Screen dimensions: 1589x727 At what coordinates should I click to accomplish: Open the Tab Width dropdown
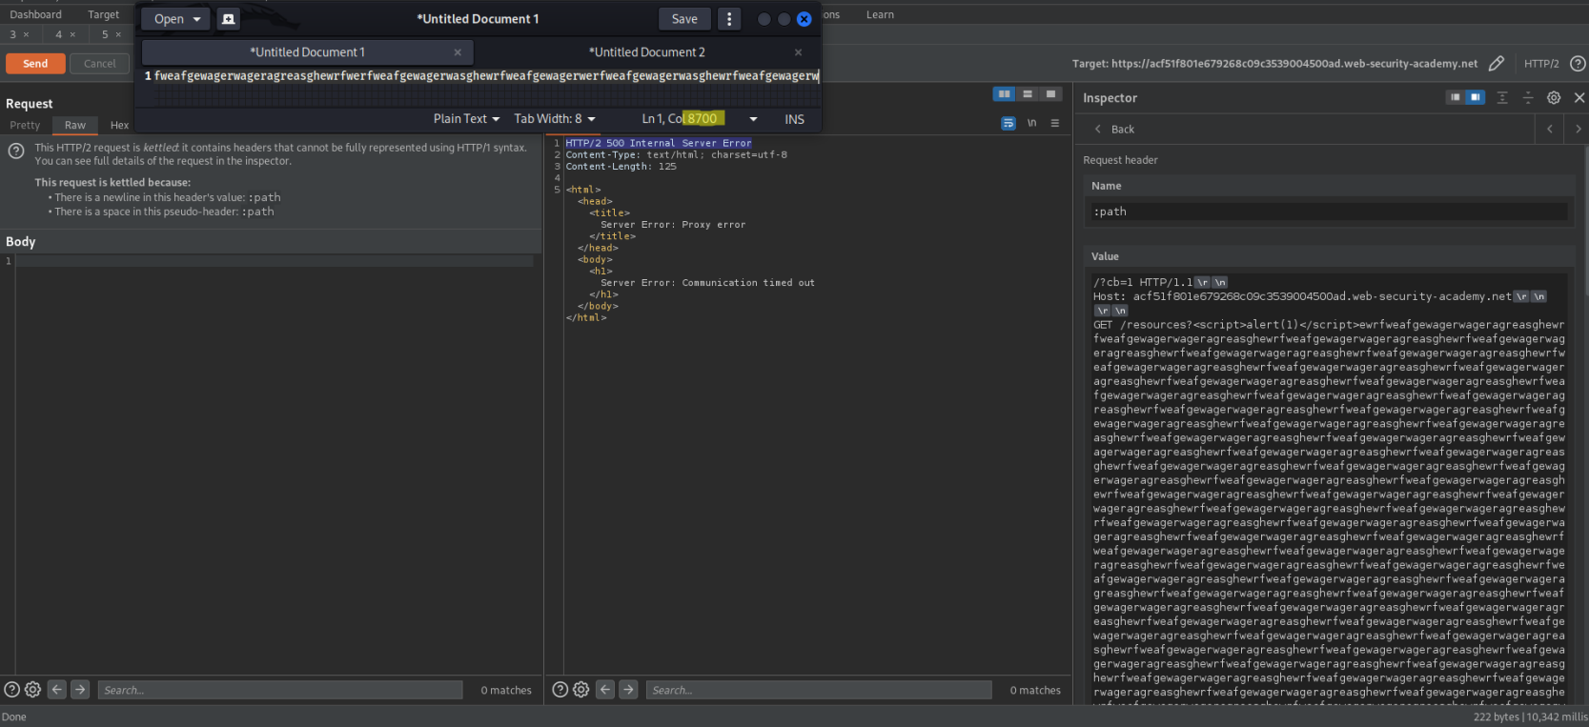coord(555,119)
